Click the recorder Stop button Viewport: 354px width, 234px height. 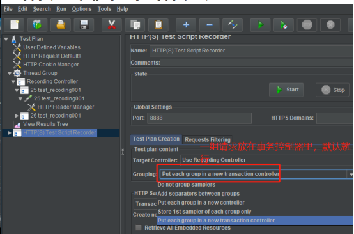333,90
